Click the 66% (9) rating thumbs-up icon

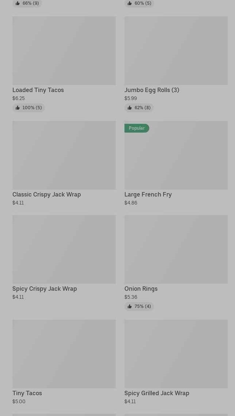18,3
